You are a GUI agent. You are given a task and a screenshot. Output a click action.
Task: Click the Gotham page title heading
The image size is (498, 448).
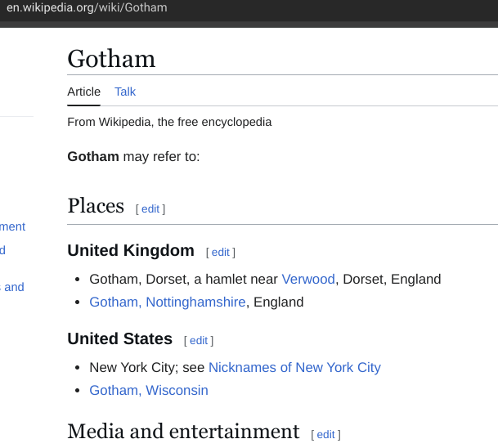pos(111,59)
